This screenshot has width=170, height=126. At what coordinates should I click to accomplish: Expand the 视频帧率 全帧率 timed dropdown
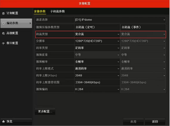pos(97,62)
